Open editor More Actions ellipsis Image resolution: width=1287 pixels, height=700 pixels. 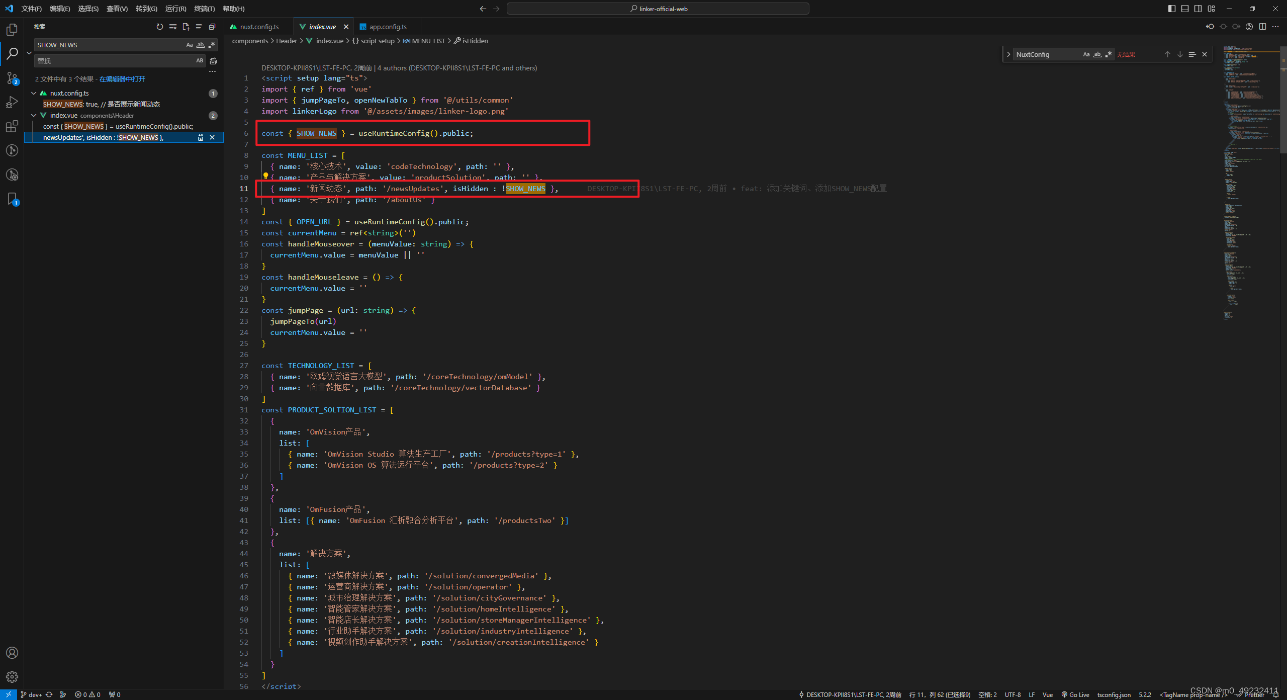1275,27
